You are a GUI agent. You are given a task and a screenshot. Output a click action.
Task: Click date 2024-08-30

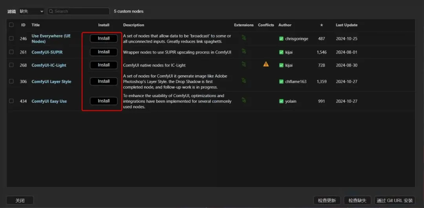(347, 65)
